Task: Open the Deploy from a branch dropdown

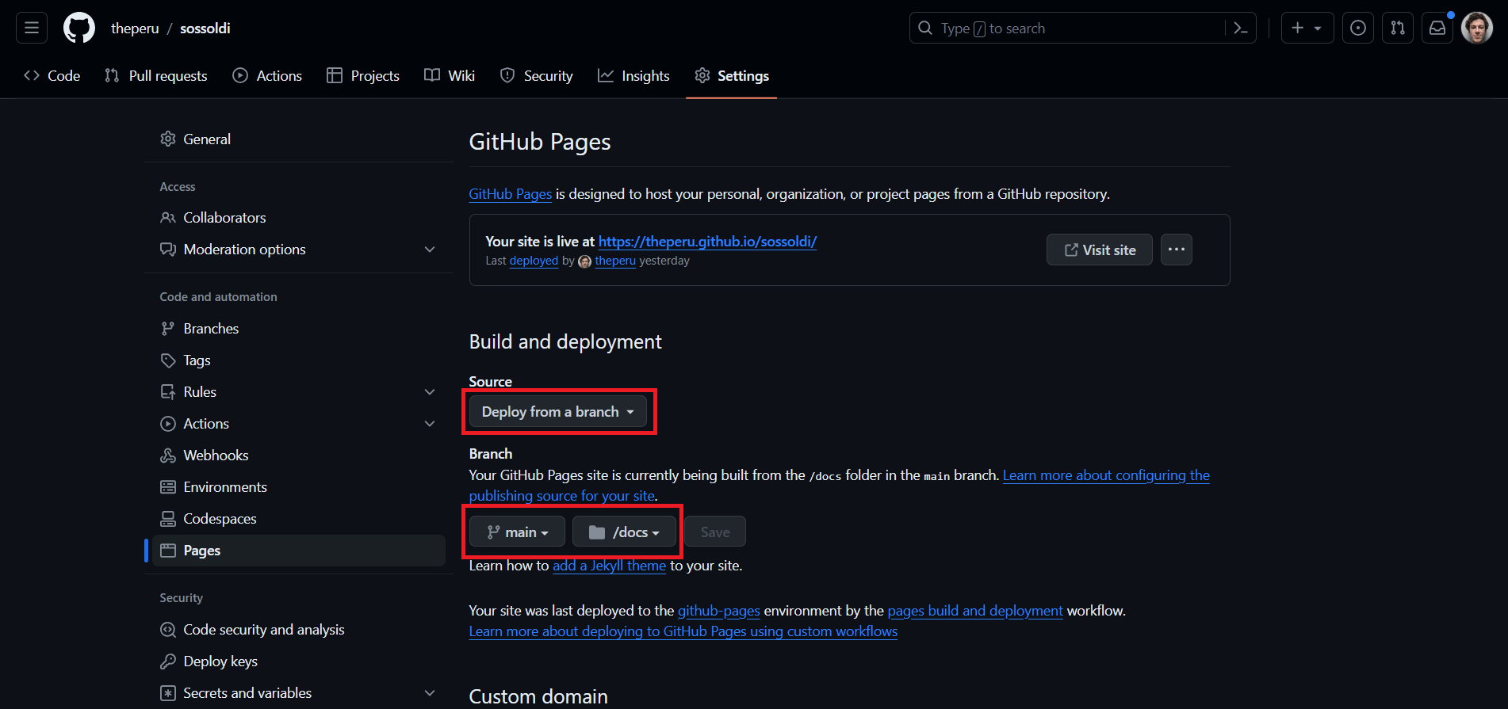Action: tap(557, 411)
